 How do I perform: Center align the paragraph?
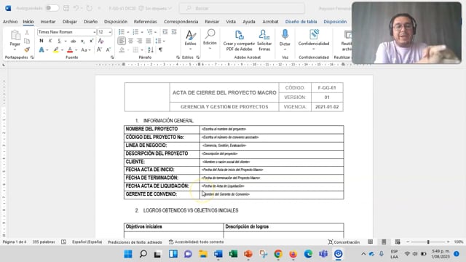click(130, 41)
